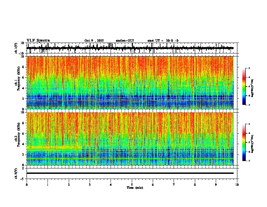Click the ch.2 spectrogram color scale bar
The image size is (267, 207).
tap(244, 142)
